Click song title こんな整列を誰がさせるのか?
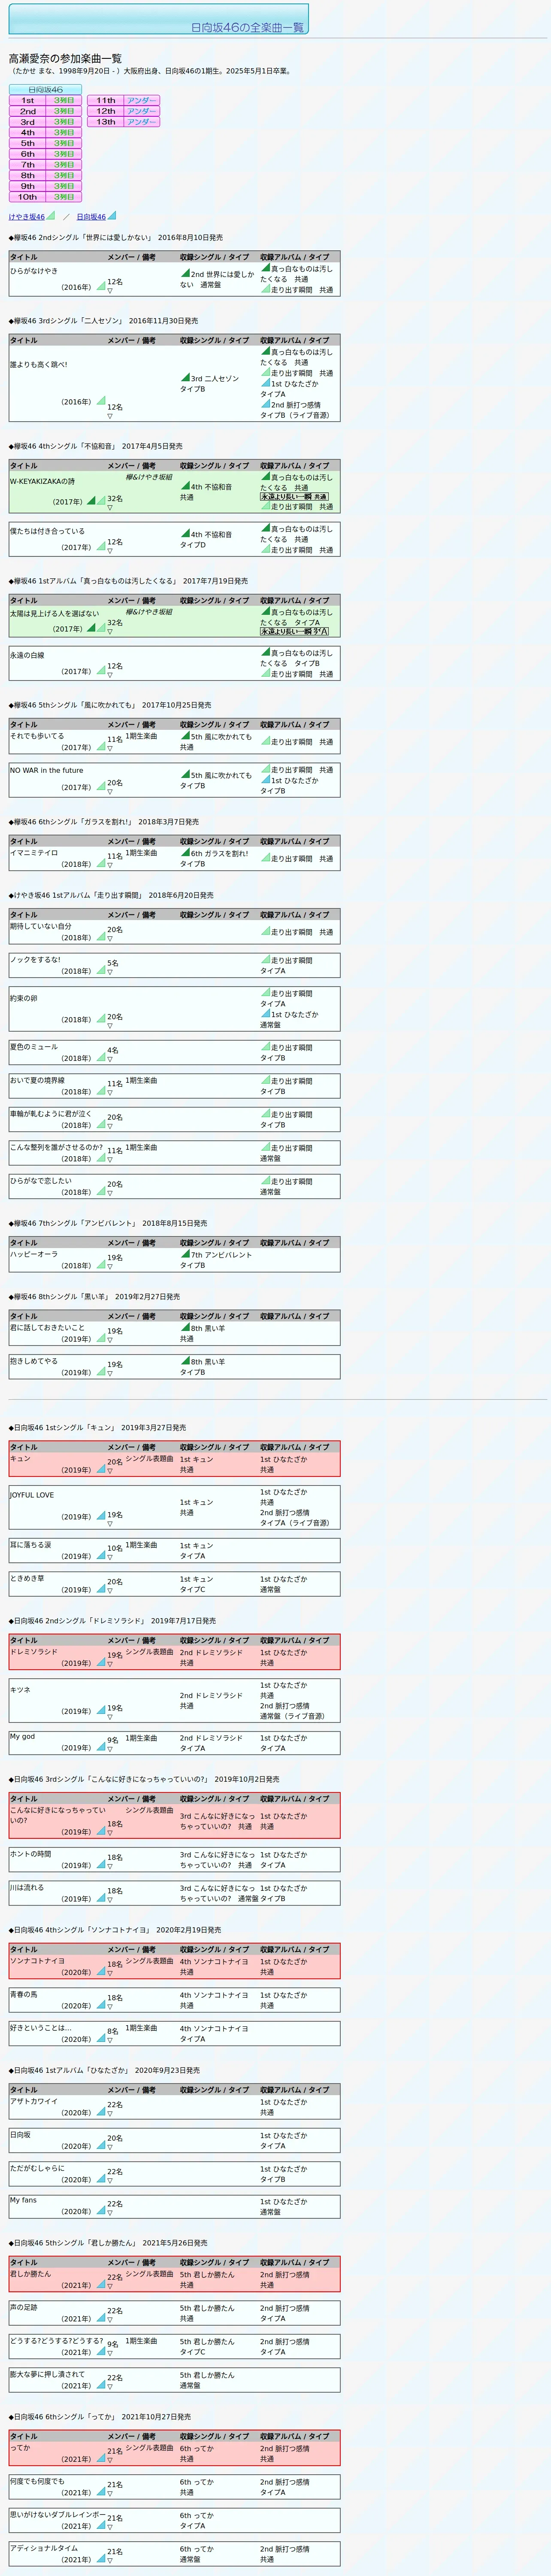 pos(56,1147)
